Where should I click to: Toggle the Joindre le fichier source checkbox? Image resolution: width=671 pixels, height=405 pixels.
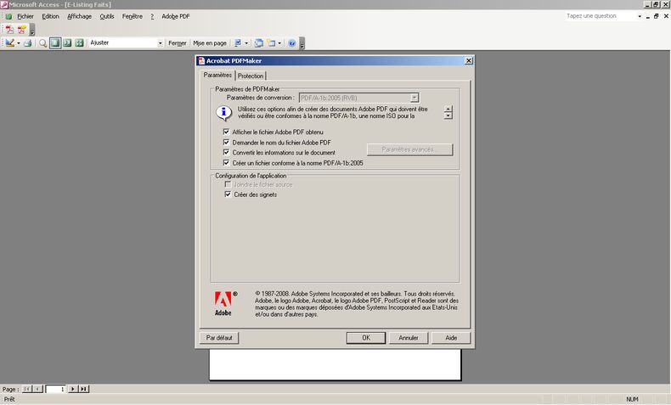tap(228, 184)
